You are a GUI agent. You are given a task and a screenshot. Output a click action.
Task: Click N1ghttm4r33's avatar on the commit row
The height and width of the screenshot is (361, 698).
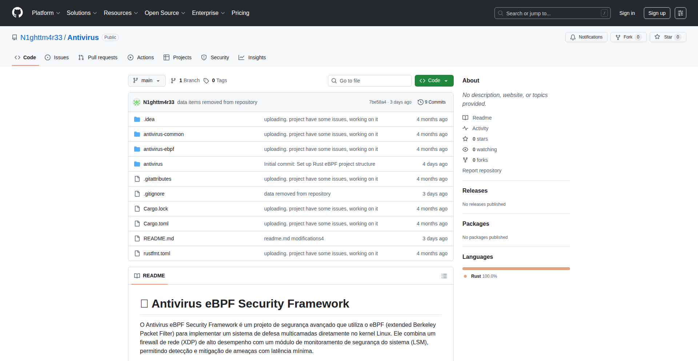coord(136,102)
